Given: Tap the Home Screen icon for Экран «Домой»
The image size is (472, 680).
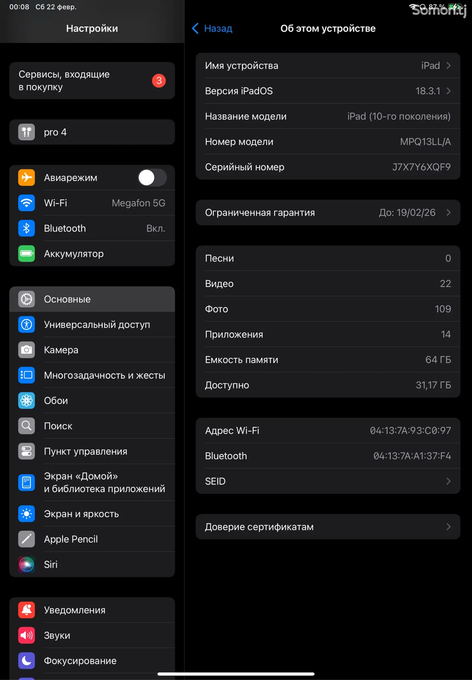Looking at the screenshot, I should (x=26, y=482).
